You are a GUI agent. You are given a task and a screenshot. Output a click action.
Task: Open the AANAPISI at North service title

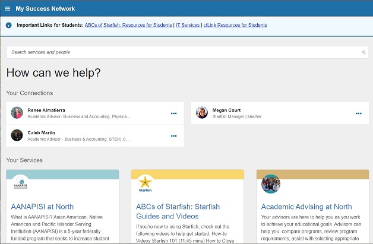(x=42, y=207)
